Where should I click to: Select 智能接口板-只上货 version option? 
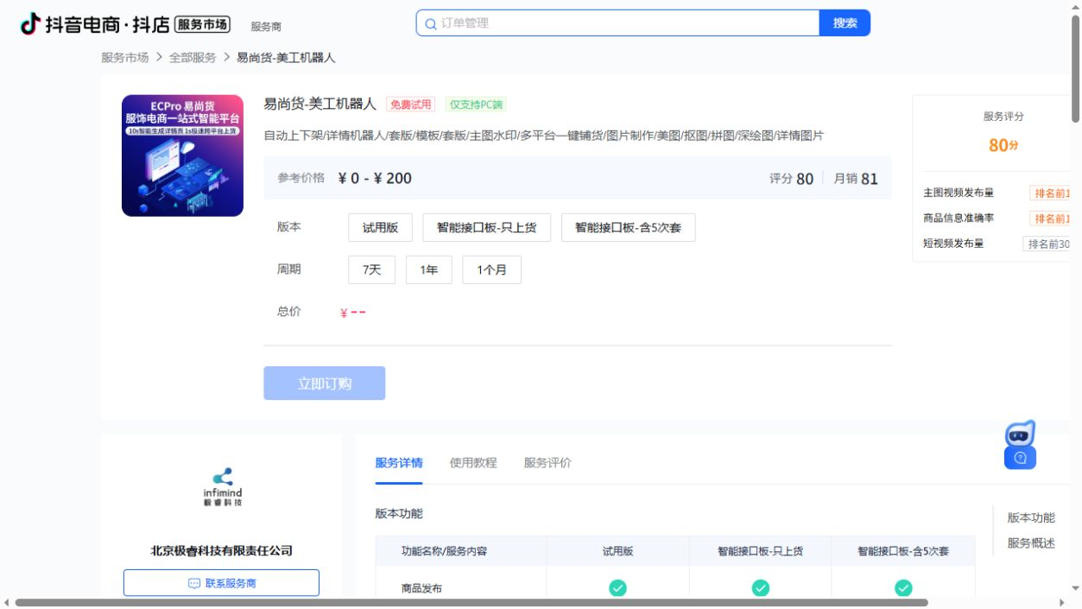(486, 227)
